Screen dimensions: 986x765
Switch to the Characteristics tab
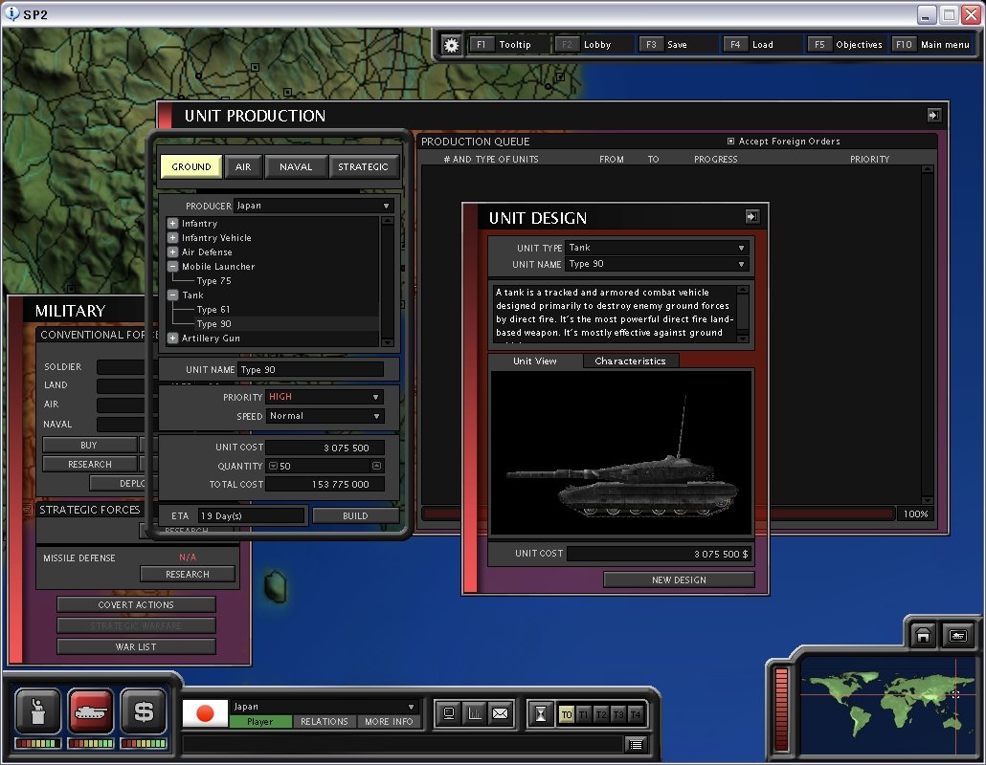tap(630, 361)
